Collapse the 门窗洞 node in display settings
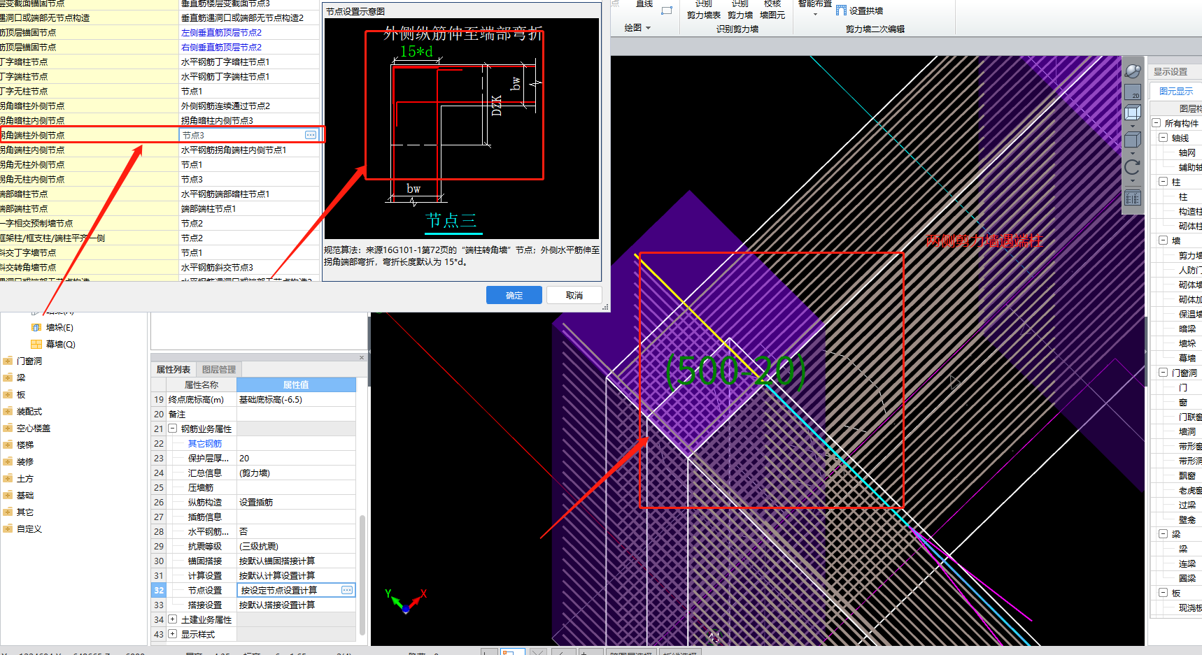 click(1163, 373)
